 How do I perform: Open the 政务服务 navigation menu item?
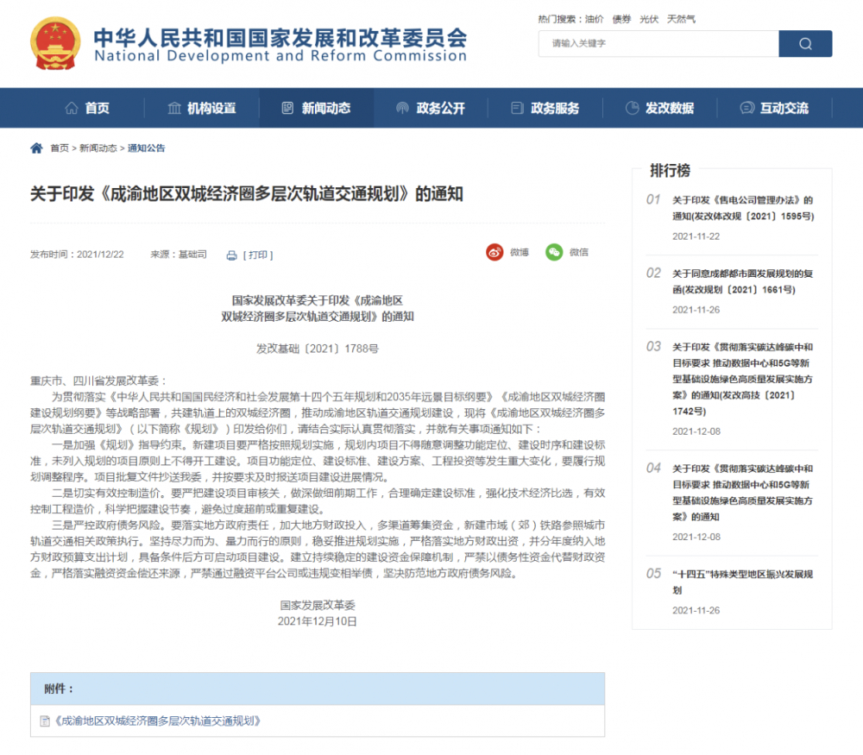click(x=555, y=108)
